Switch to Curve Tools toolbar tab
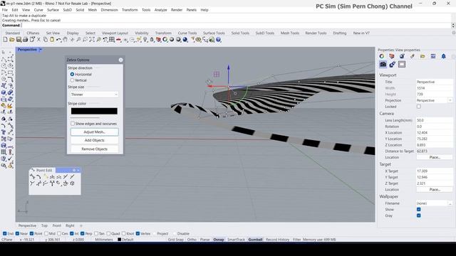456x256 pixels. tap(187, 33)
